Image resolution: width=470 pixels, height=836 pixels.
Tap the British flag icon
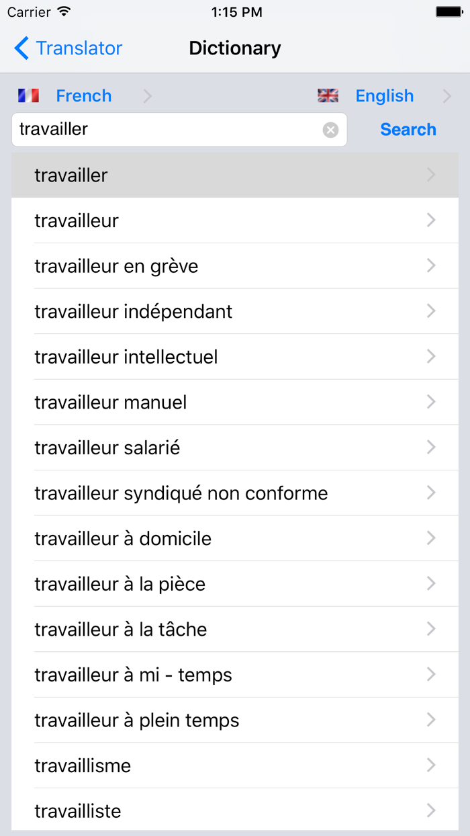point(328,95)
